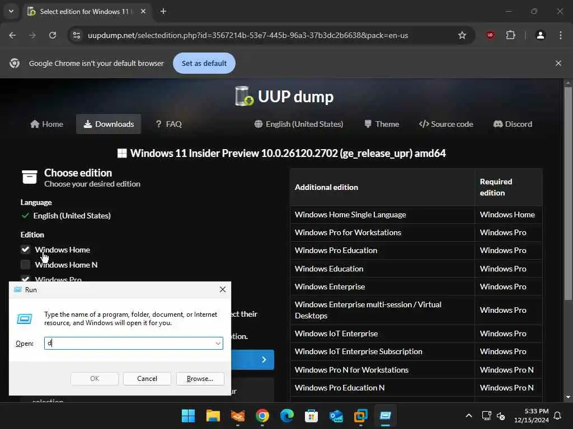The image size is (573, 429).
Task: Click the browser address bar URL
Action: pyautogui.click(x=248, y=35)
